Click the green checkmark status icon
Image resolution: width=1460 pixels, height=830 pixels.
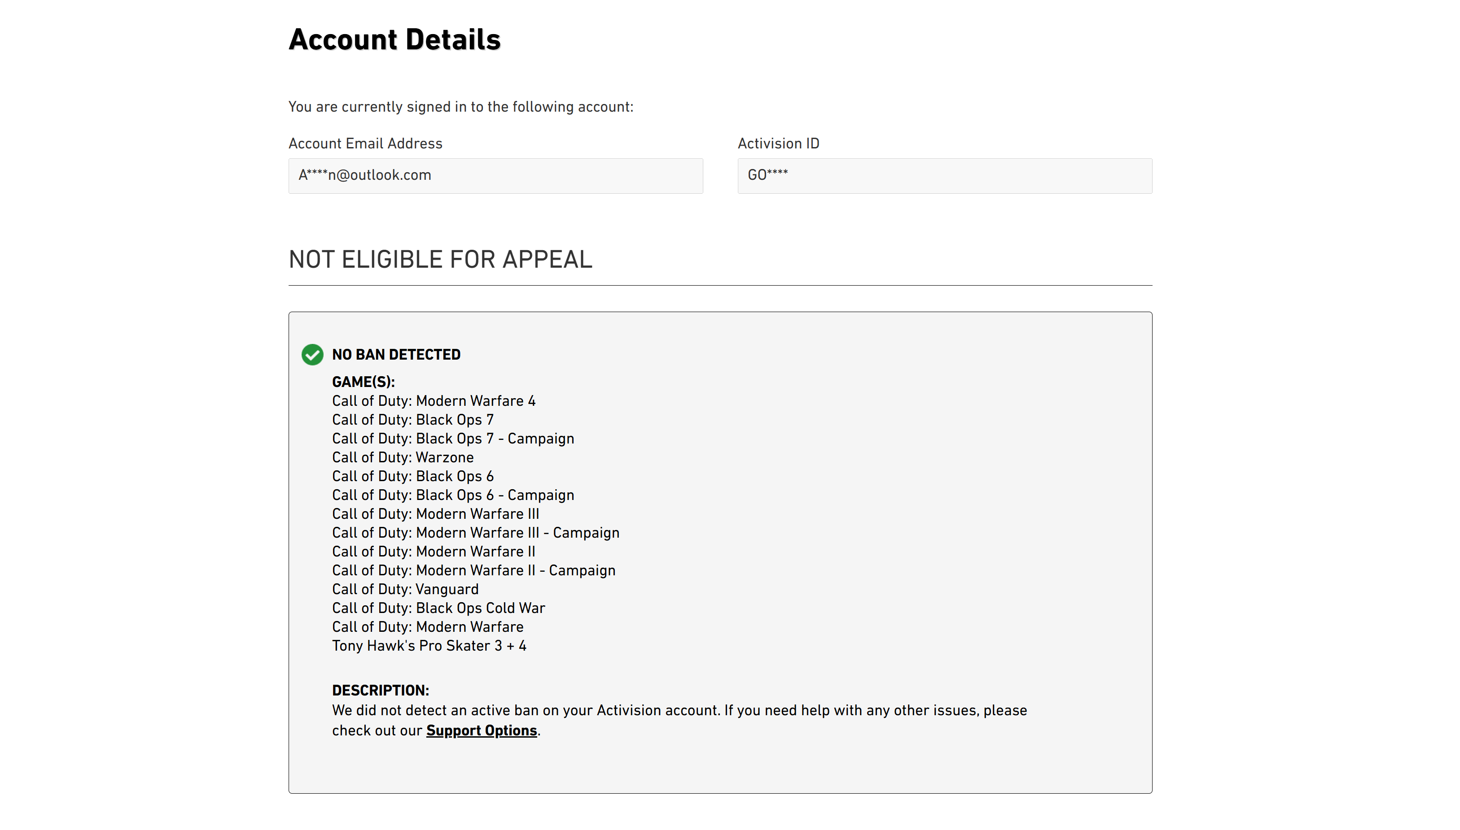click(x=312, y=355)
